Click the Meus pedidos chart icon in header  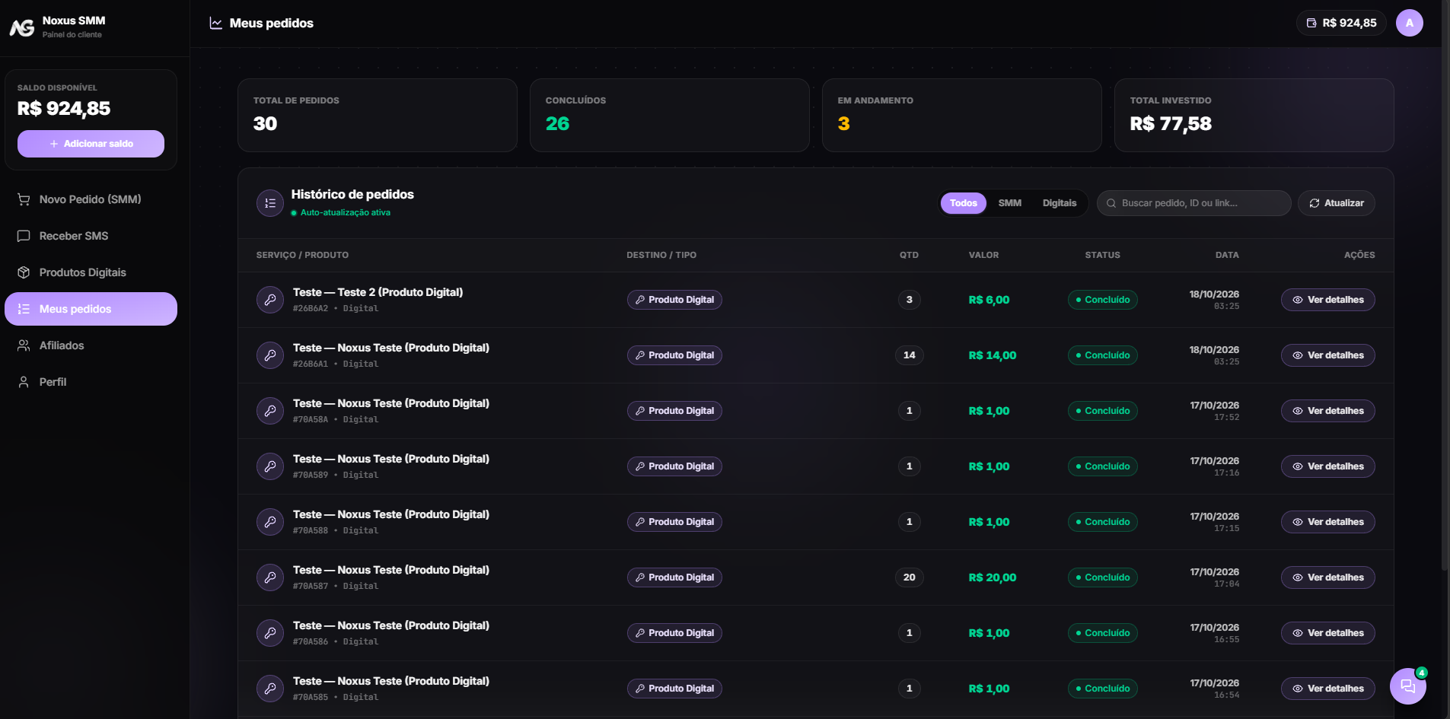pyautogui.click(x=216, y=24)
